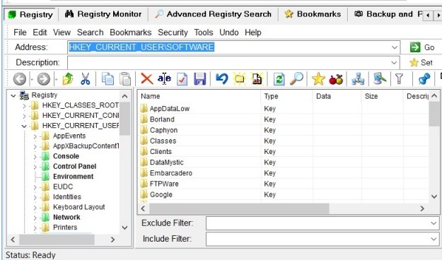
Task: Select the Network key in tree
Action: pos(66,217)
